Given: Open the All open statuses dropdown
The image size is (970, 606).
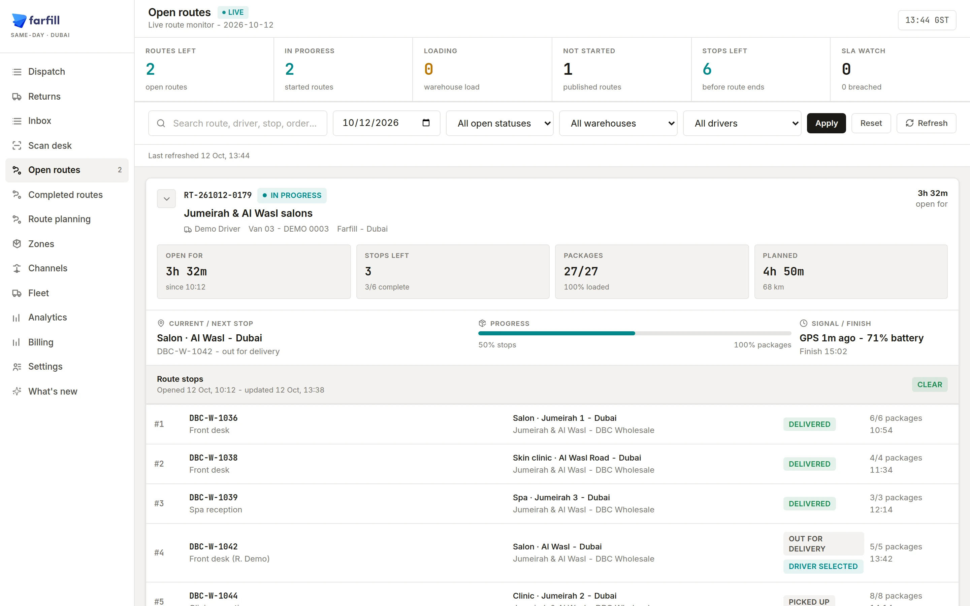Looking at the screenshot, I should (499, 124).
